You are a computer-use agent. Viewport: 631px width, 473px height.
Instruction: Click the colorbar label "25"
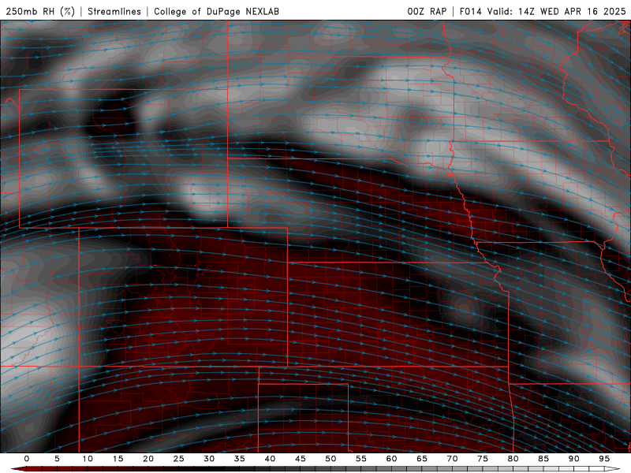[x=179, y=459]
